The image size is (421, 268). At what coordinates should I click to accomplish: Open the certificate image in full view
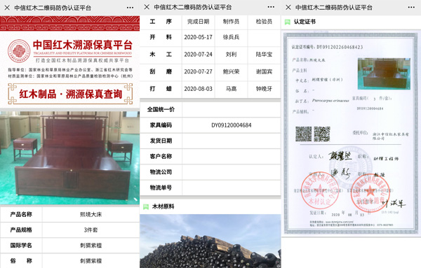tap(351, 133)
